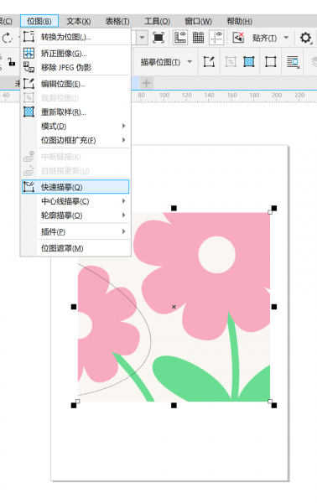Click the quick trace menu icon
Image resolution: width=317 pixels, height=503 pixels.
(x=29, y=187)
